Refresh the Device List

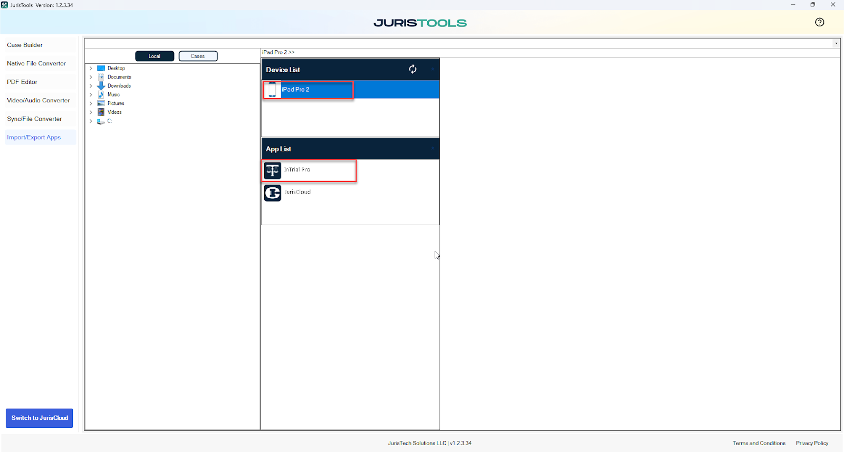pyautogui.click(x=413, y=69)
